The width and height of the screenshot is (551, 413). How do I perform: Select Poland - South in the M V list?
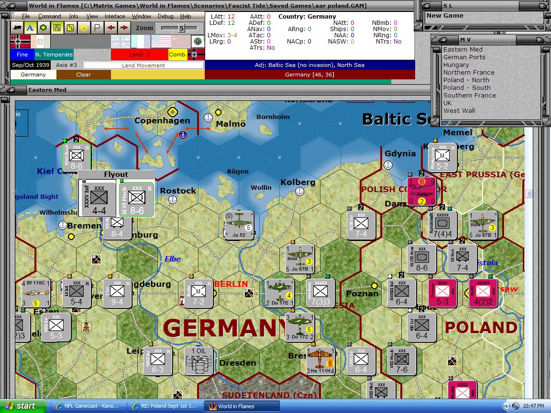pyautogui.click(x=467, y=88)
